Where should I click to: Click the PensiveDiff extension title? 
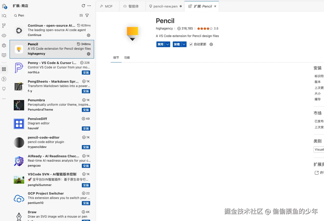click(x=37, y=119)
